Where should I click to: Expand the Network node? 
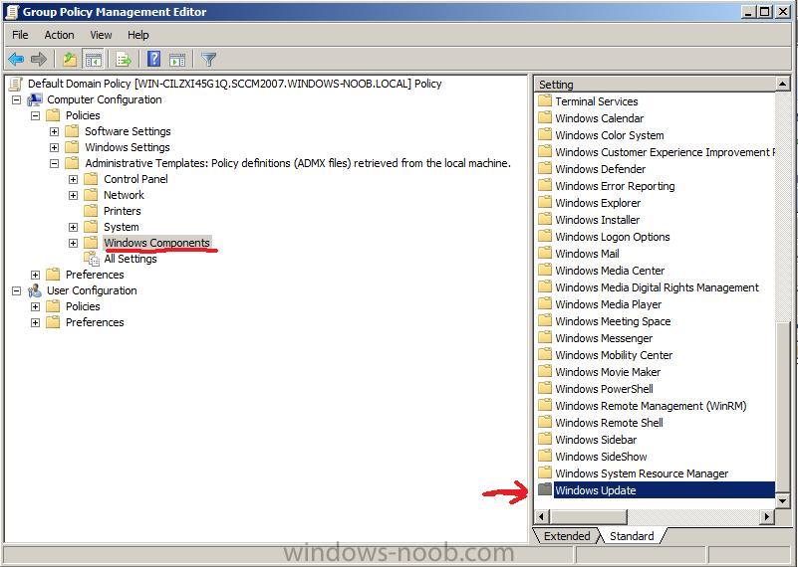click(73, 195)
